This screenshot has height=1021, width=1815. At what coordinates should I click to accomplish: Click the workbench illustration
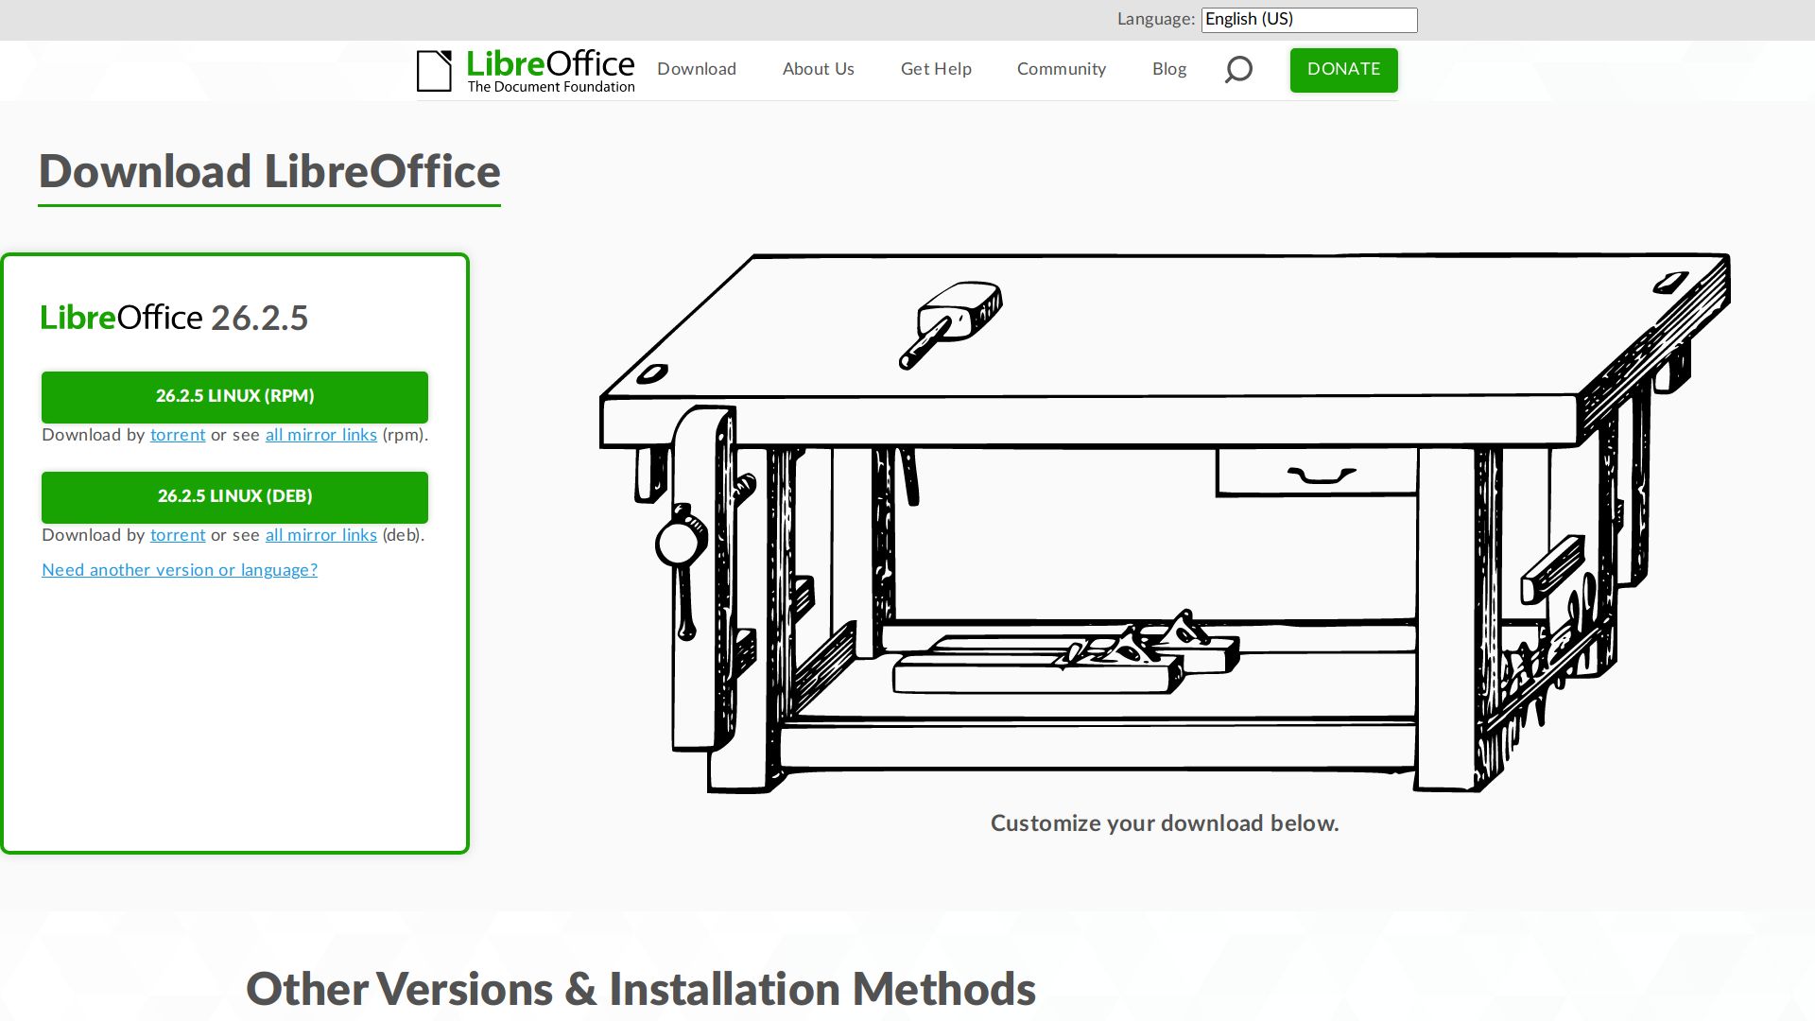click(1165, 523)
